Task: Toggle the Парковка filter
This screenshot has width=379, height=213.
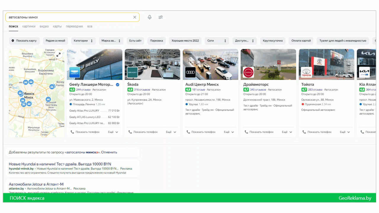Action: (157, 41)
